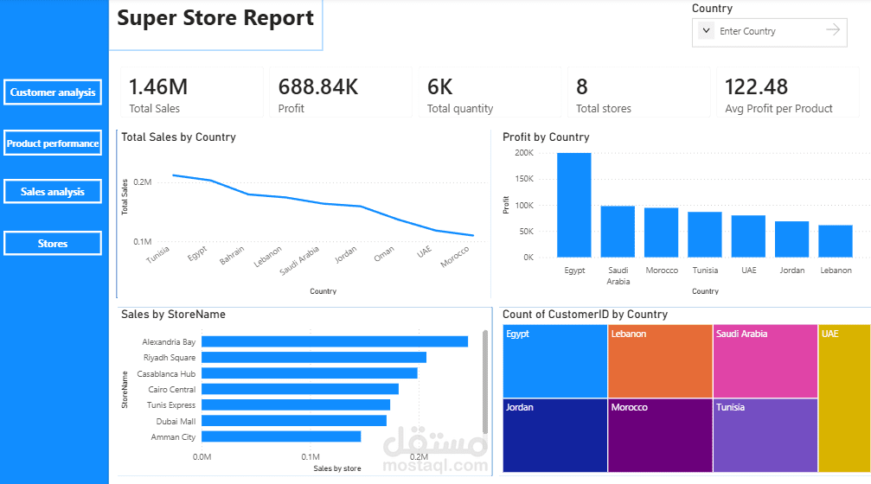Click Bahrain label on sales line chart
This screenshot has width=871, height=484.
click(x=232, y=255)
